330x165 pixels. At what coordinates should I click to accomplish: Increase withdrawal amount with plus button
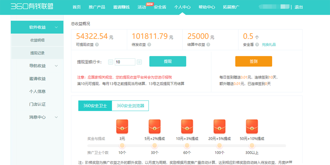coord(139,62)
